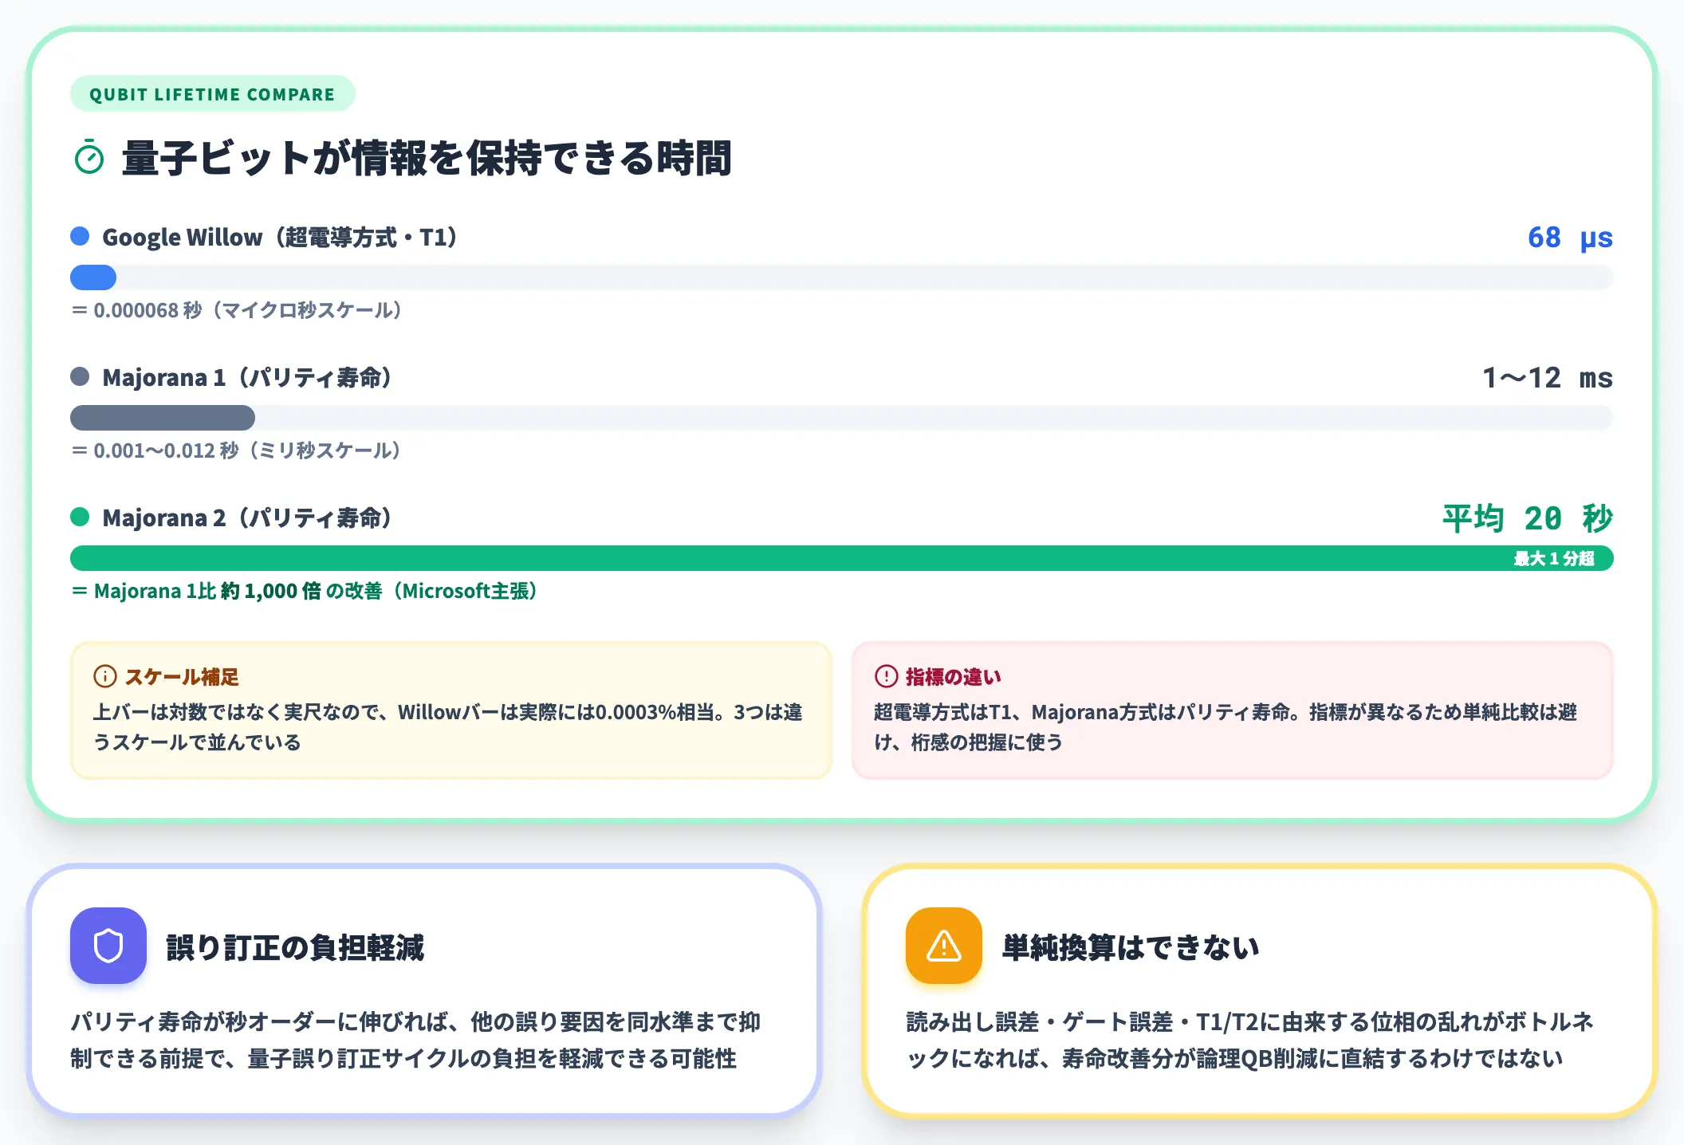Click the Majorana 2（パリティ寿命）label
Image resolution: width=1684 pixels, height=1145 pixels.
pos(247,517)
